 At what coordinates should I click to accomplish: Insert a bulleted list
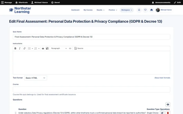(x=29, y=48)
